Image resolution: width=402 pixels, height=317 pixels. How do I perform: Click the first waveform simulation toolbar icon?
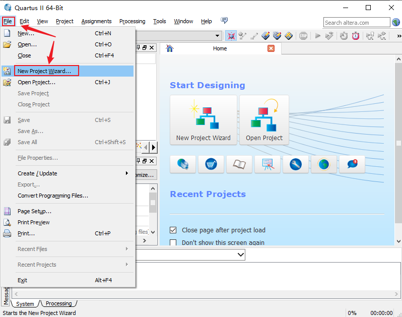370,36
